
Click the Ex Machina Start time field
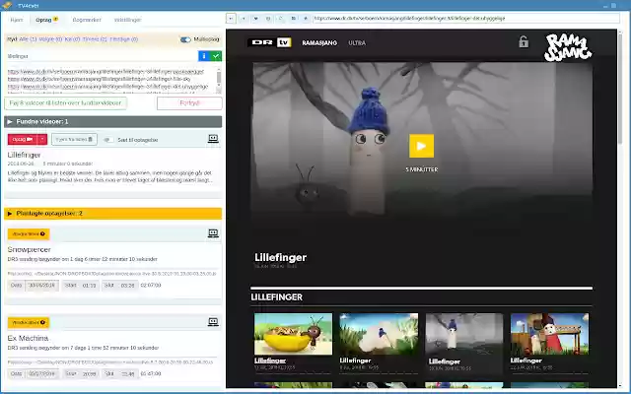[90, 373]
